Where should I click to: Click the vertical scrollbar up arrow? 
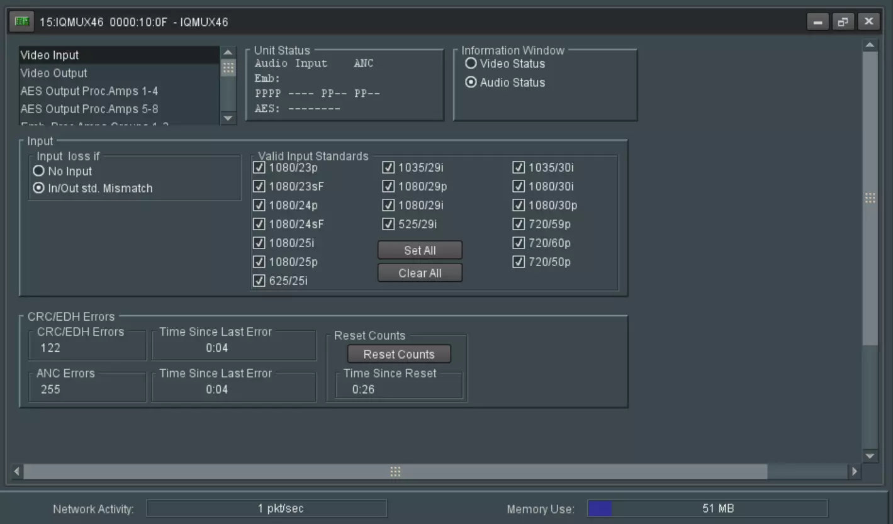[x=870, y=45]
